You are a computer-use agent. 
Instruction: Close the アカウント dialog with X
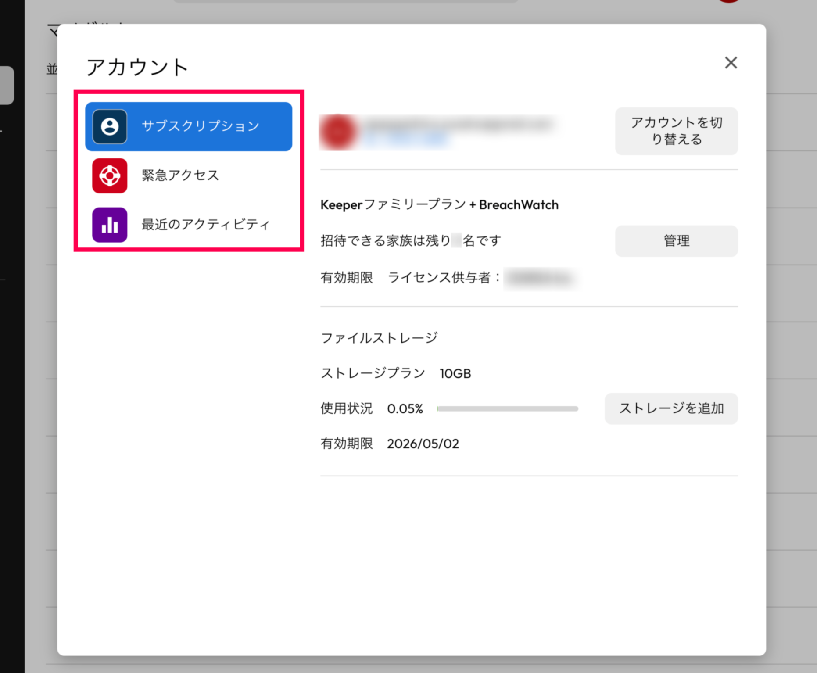731,63
